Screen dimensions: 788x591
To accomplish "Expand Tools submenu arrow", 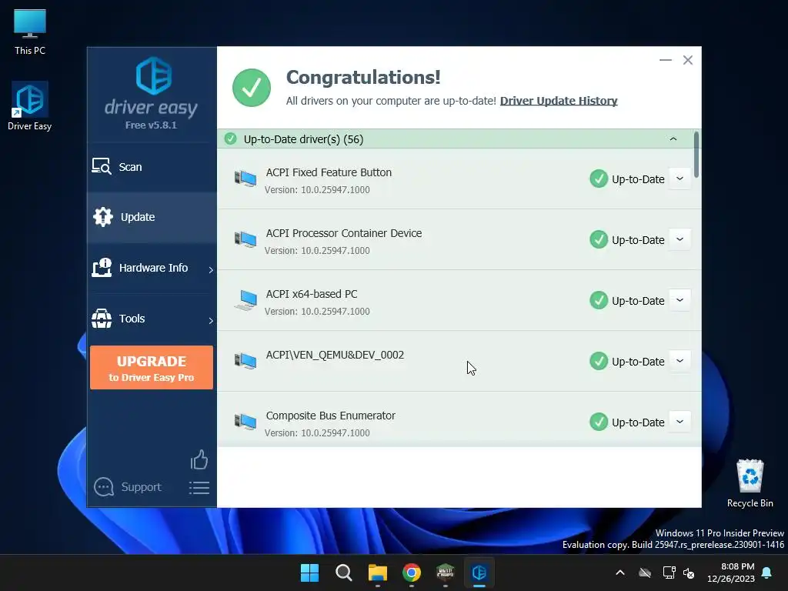I will coord(211,321).
